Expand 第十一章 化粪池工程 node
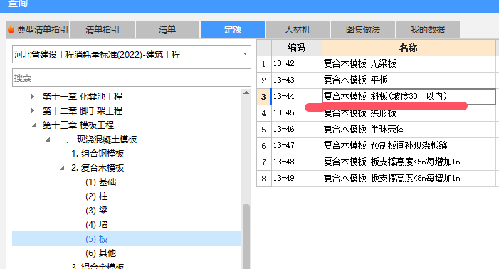The image size is (499, 269). tap(33, 96)
